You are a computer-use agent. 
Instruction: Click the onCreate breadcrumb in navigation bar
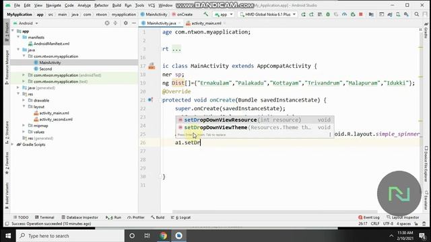[x=182, y=14]
